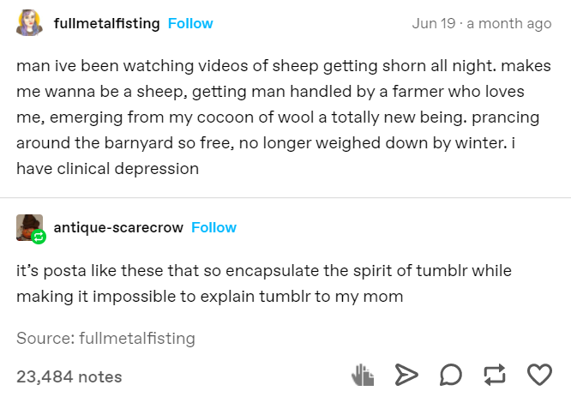Image resolution: width=571 pixels, height=397 pixels.
Task: Open antique-scarecrow's avatar picture
Action: pyautogui.click(x=29, y=227)
